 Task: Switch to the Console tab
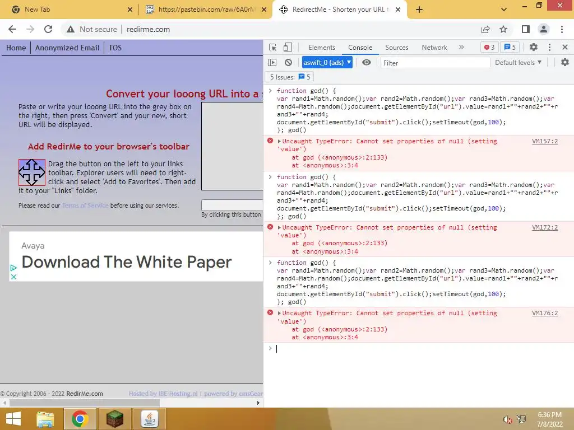coord(360,48)
